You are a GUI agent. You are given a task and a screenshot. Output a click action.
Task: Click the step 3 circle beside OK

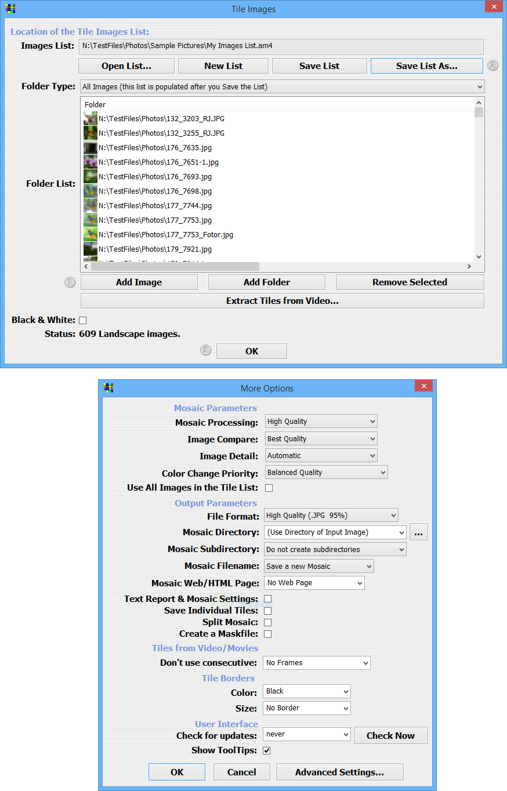pyautogui.click(x=206, y=350)
